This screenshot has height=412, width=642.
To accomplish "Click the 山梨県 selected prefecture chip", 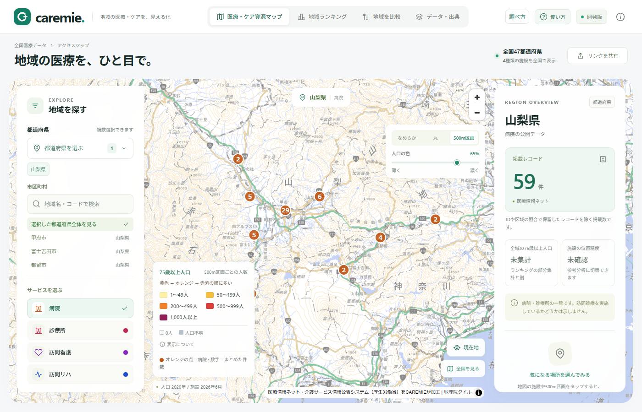I will click(38, 169).
